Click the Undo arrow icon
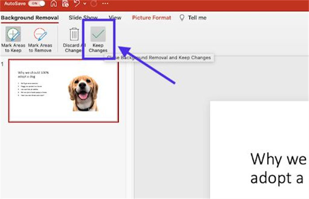This screenshot has height=199, width=309. pyautogui.click(x=77, y=4)
